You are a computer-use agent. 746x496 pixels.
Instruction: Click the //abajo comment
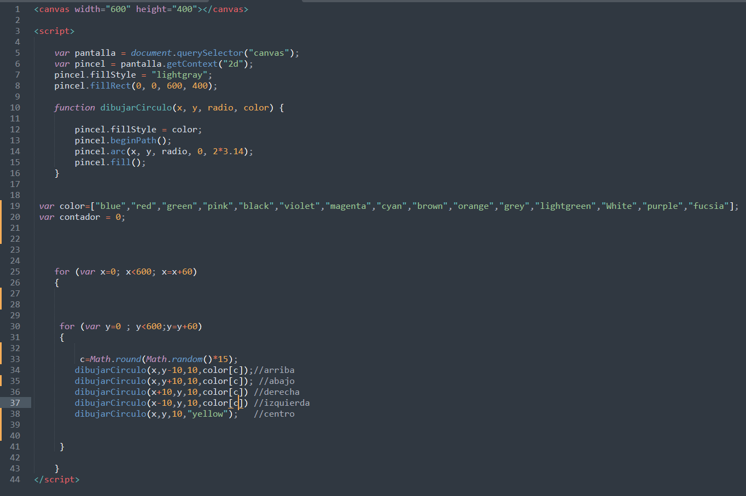pyautogui.click(x=277, y=381)
